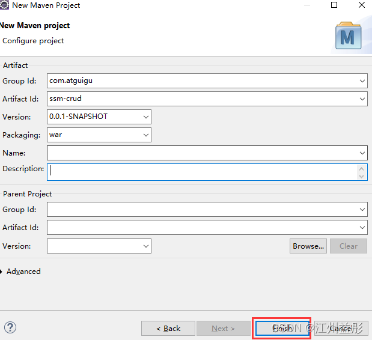Viewport: 372px width, 340px height.
Task: Open the Artifact Group Id dropdown arrow
Action: pos(362,81)
